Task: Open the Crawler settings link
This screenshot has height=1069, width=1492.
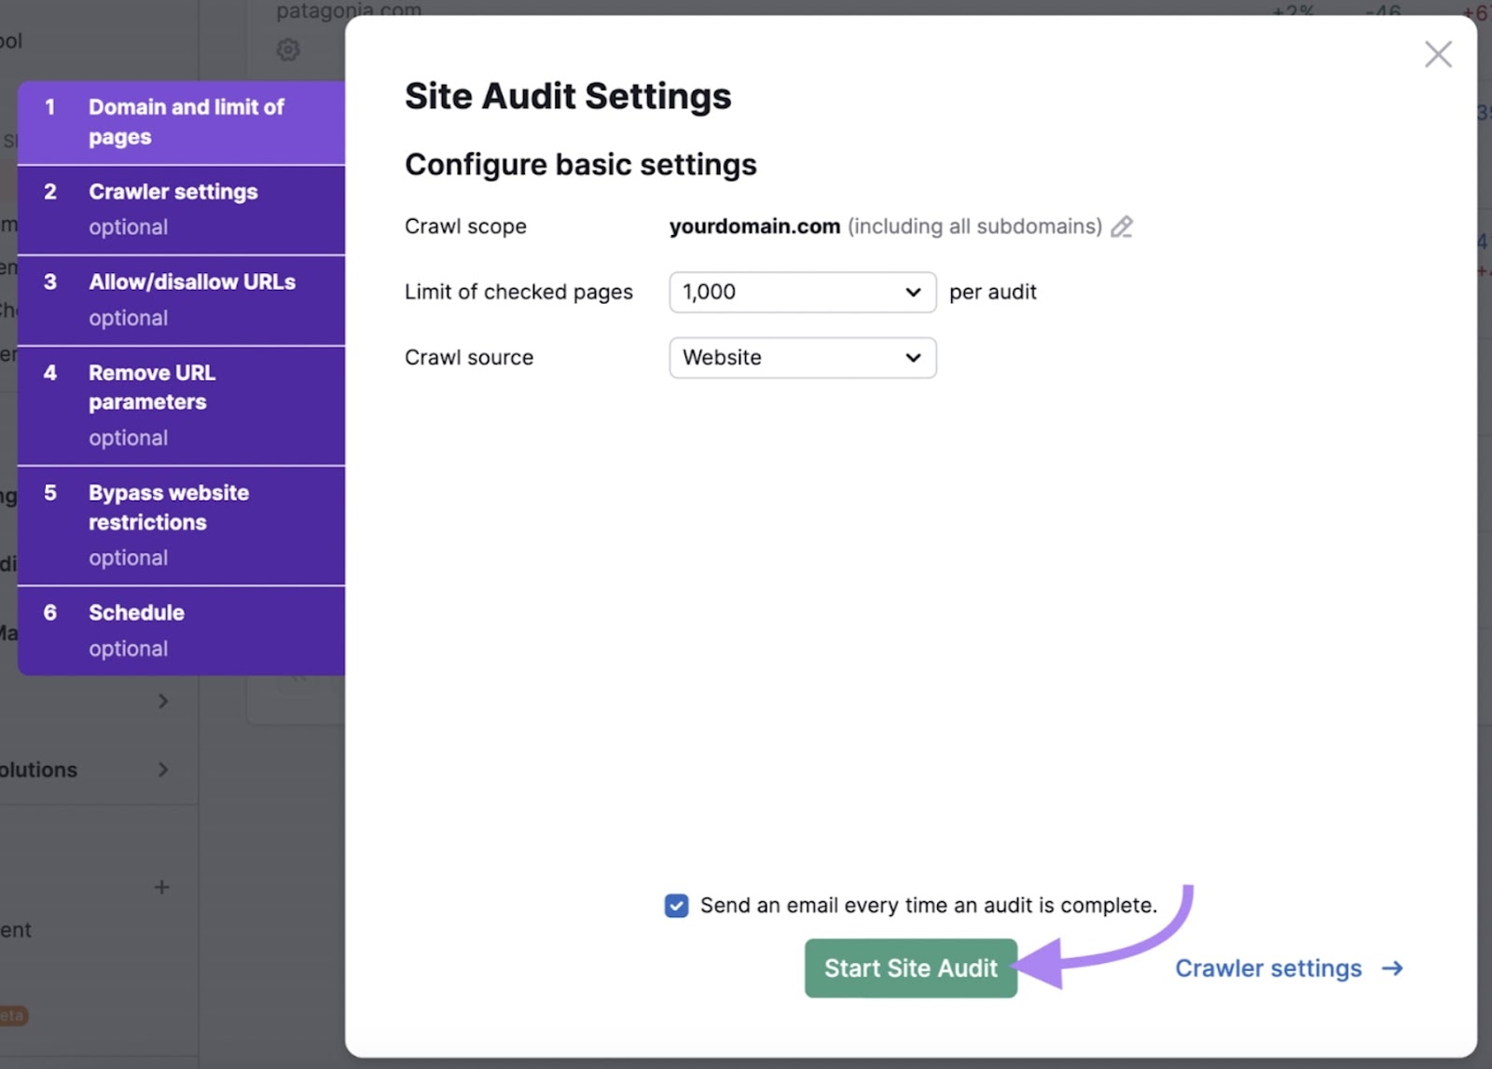Action: click(1268, 968)
